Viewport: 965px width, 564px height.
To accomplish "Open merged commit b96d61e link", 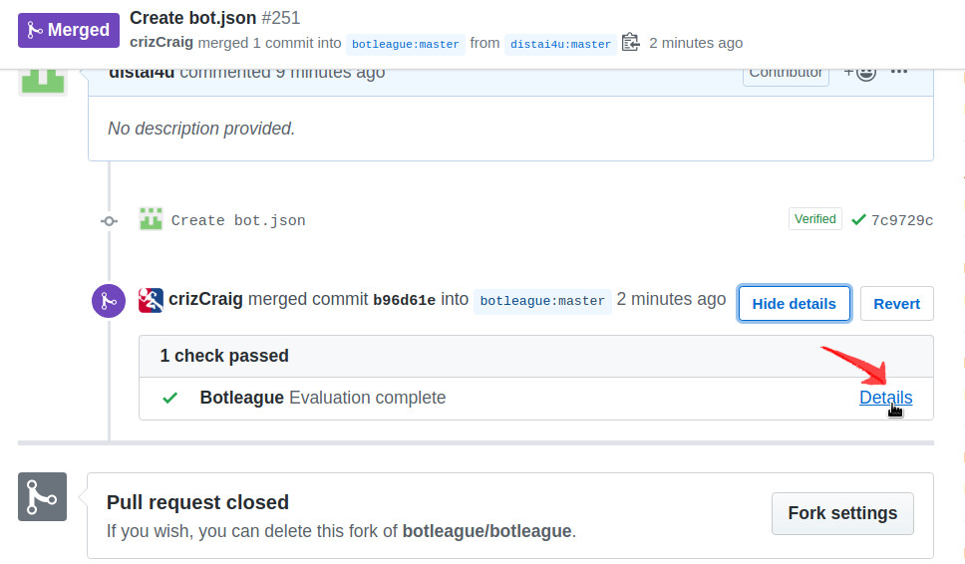I will 404,300.
